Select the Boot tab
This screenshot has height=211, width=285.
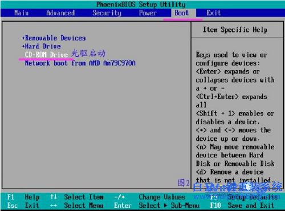click(x=182, y=13)
